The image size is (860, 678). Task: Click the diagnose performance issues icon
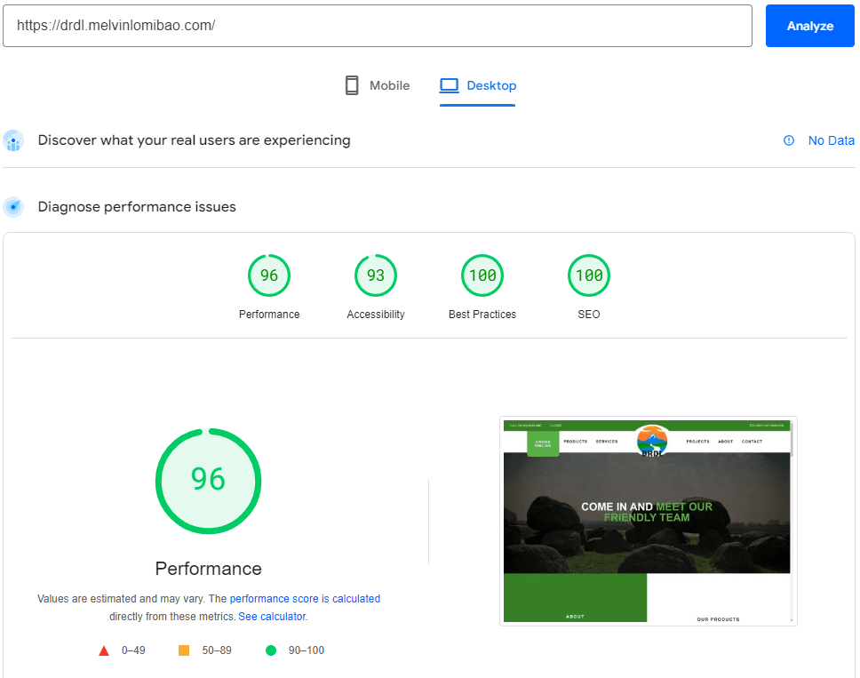[x=13, y=206]
